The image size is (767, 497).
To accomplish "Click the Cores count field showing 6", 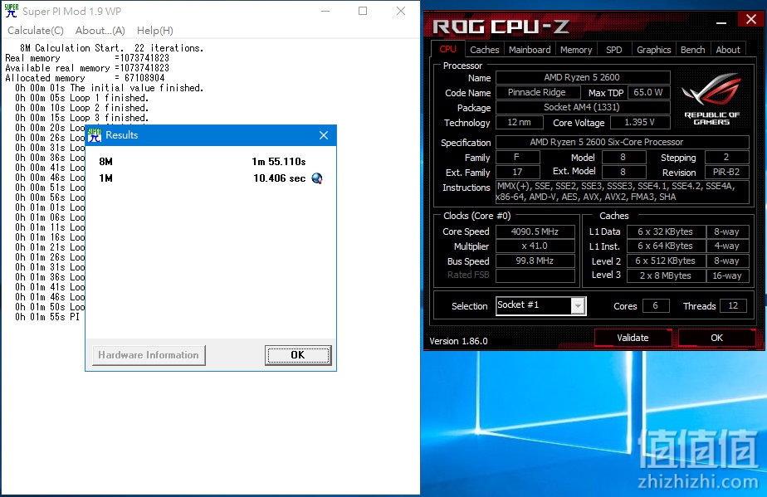I will pyautogui.click(x=656, y=305).
